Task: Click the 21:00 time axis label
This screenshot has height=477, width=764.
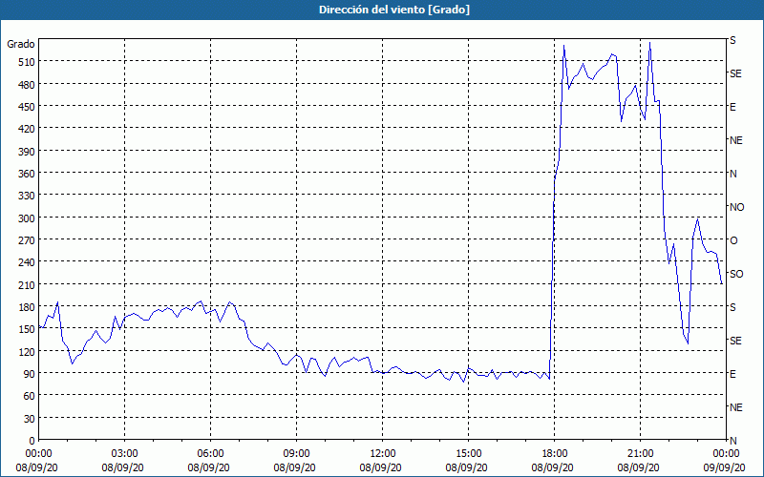Action: click(640, 454)
